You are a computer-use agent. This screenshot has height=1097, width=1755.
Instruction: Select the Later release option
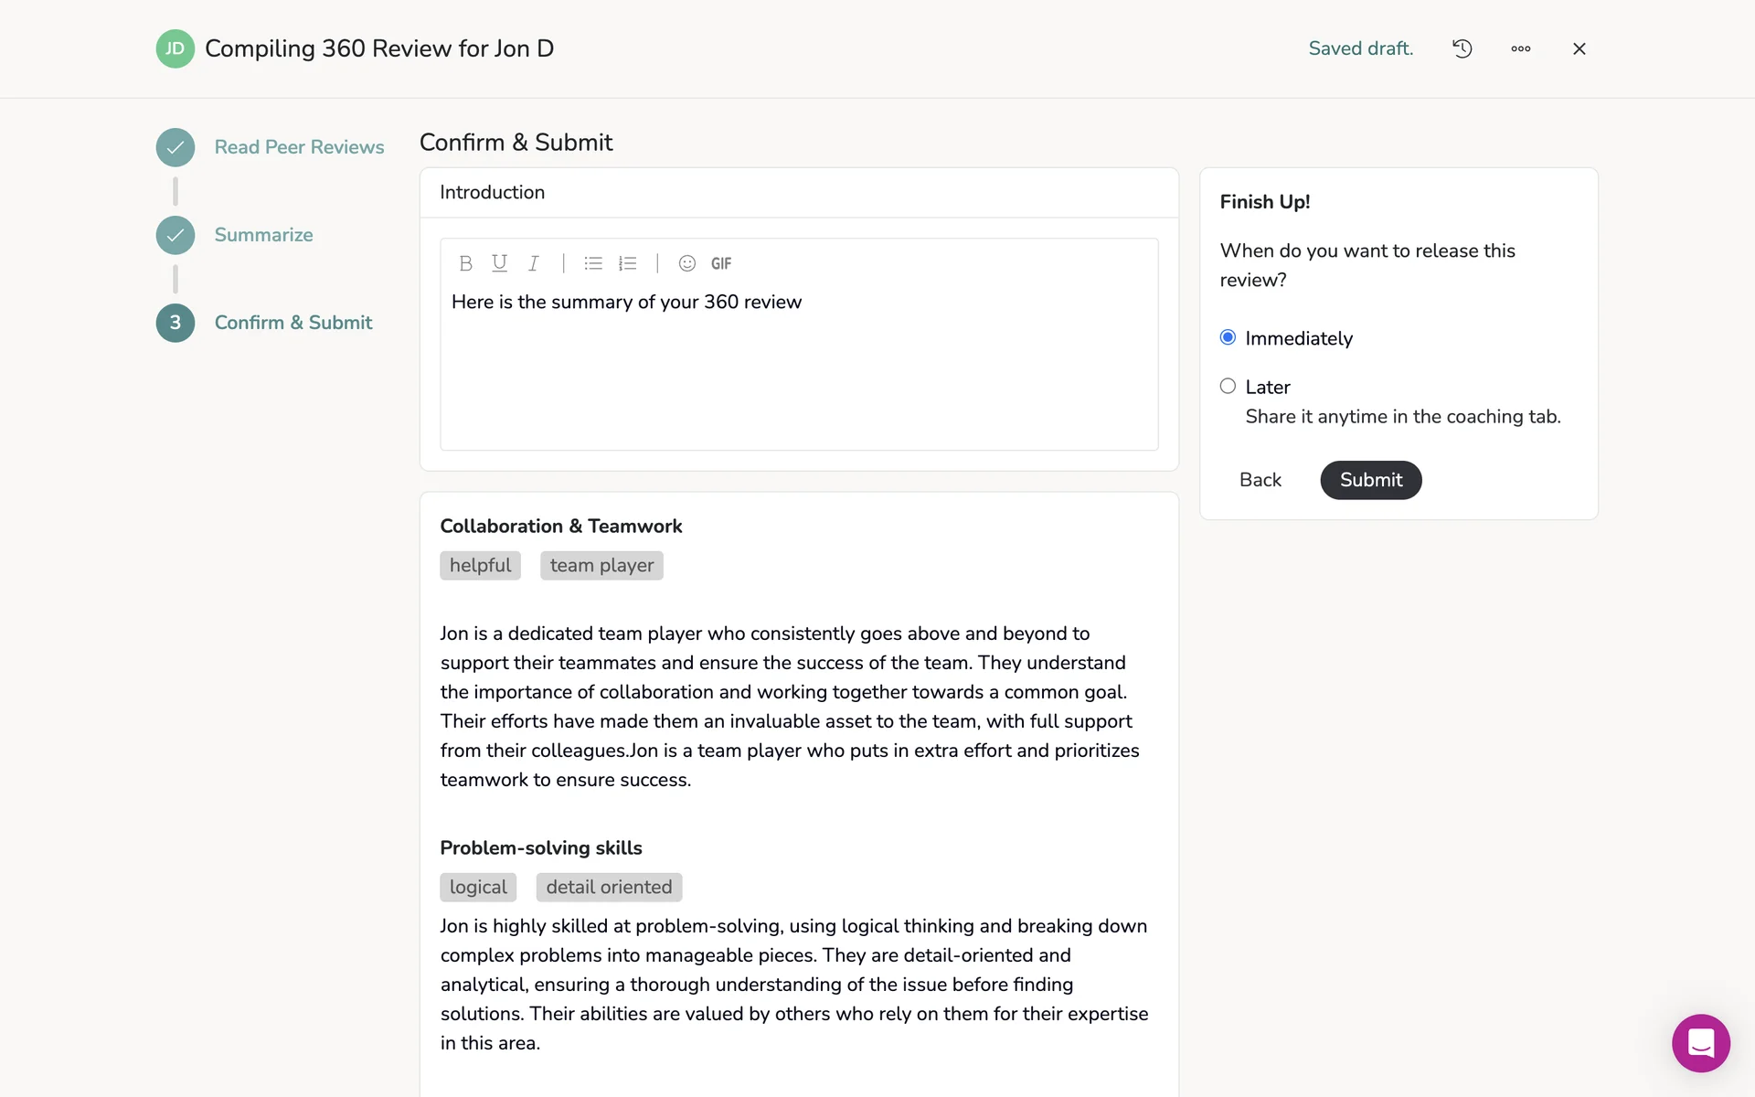coord(1228,386)
